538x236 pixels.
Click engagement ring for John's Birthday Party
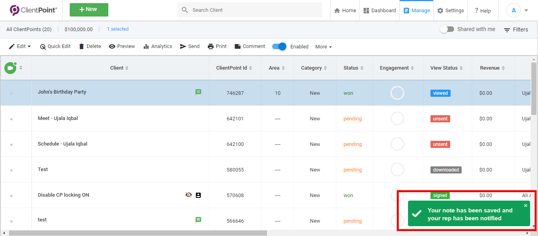click(397, 93)
